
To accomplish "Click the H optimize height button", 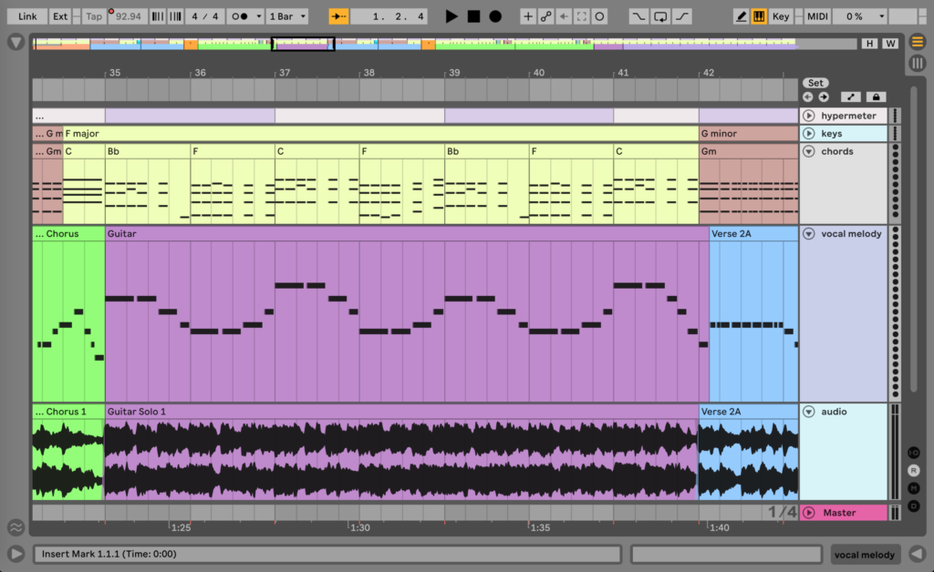I will click(x=869, y=44).
